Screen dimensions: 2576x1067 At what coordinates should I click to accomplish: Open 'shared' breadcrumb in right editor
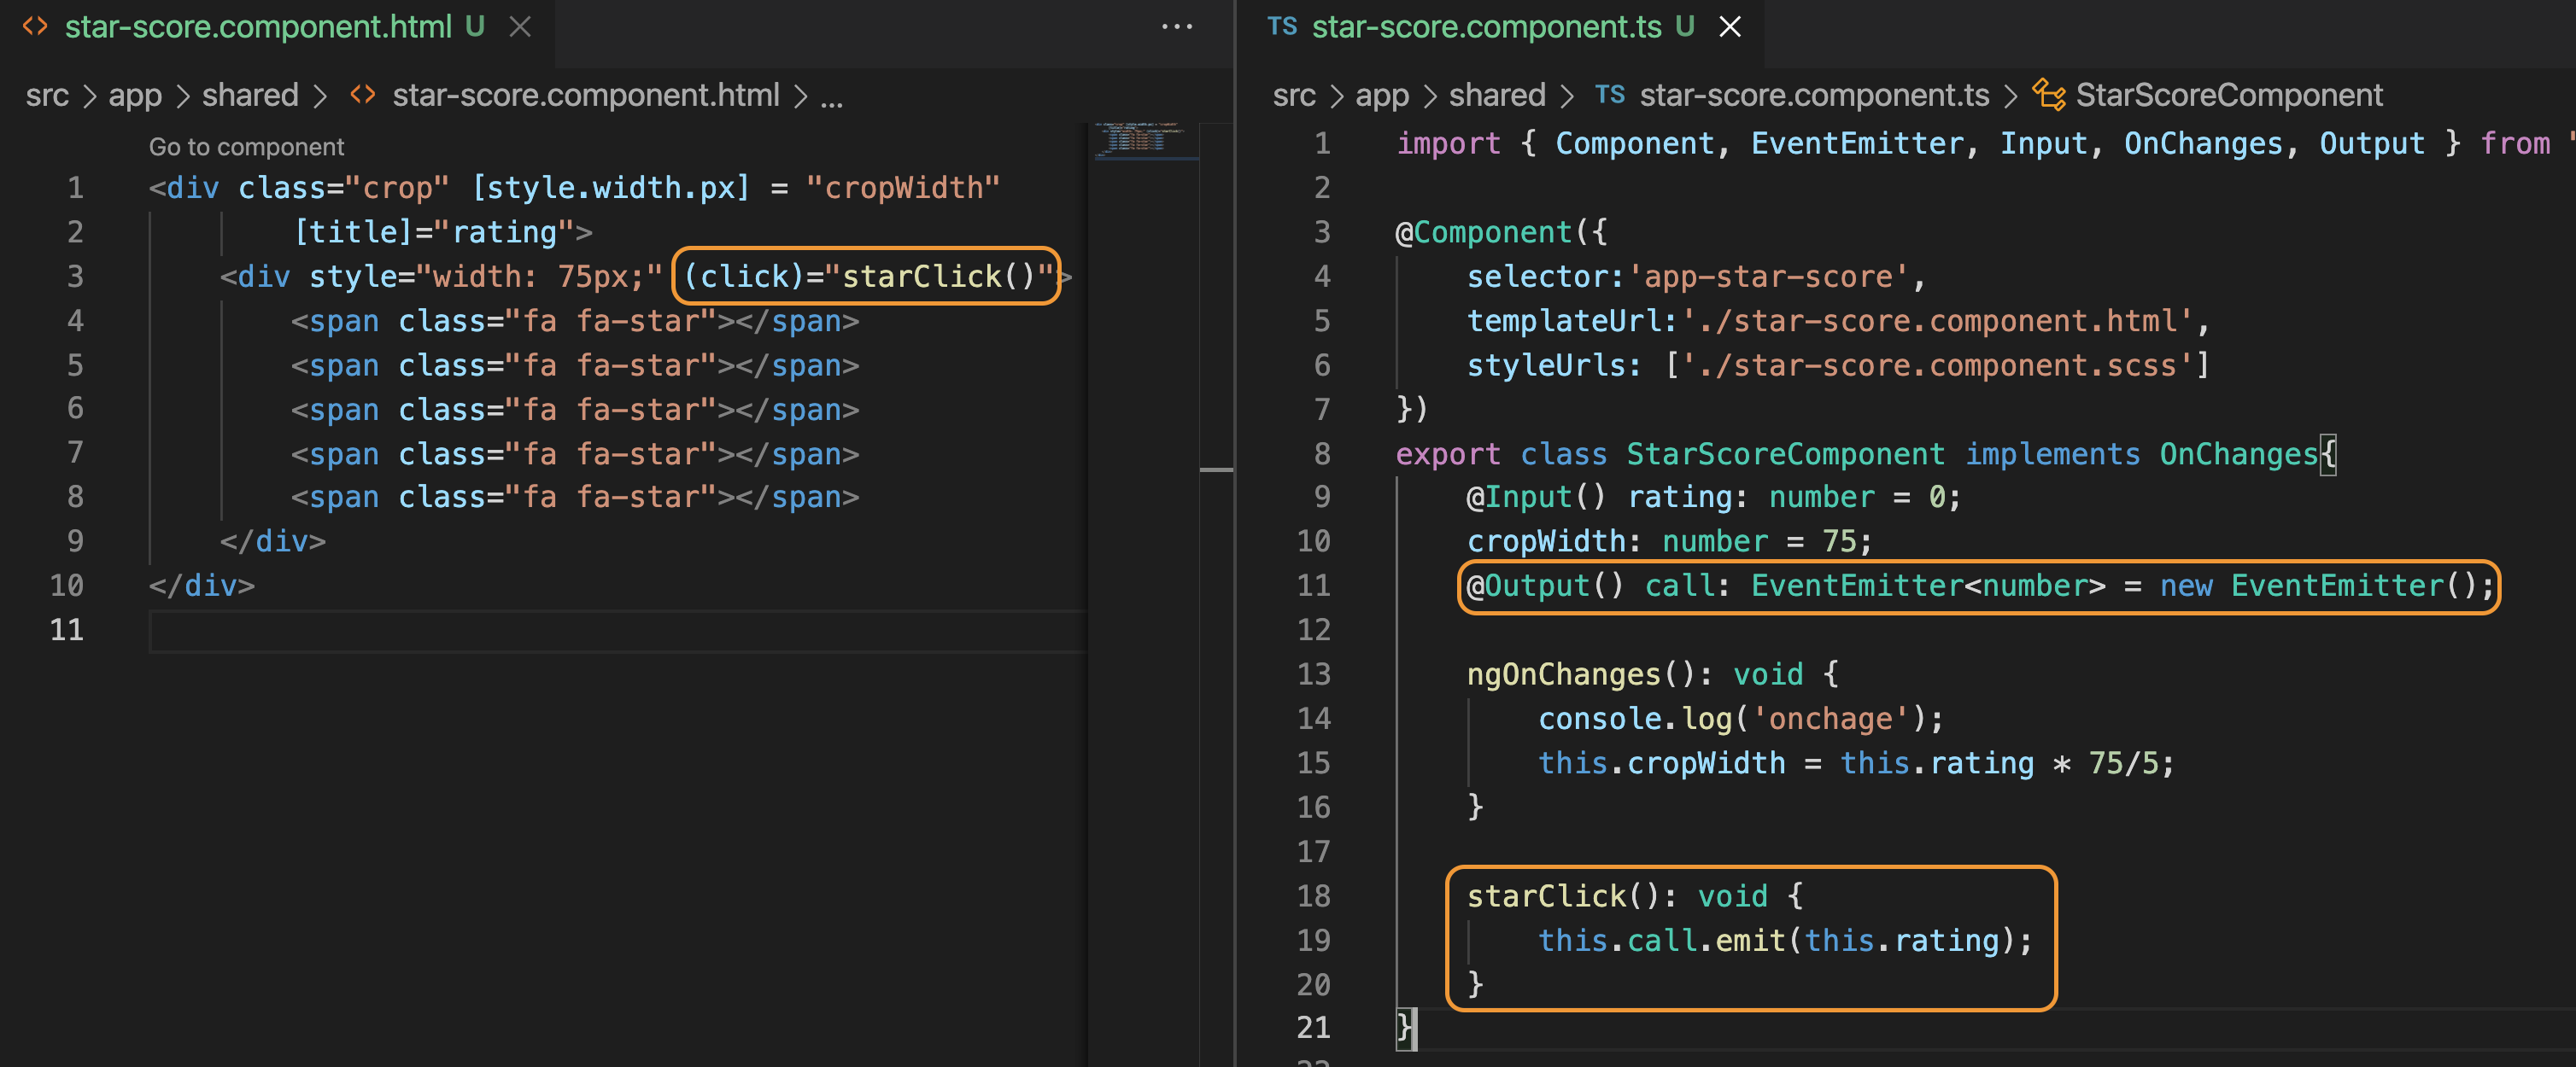pyautogui.click(x=1496, y=95)
